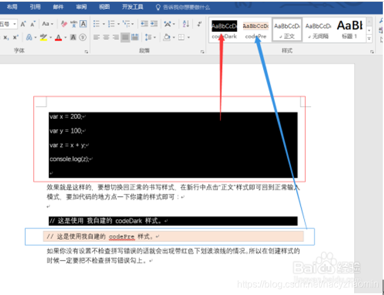Click the numbered list icon
The image size is (384, 295).
111,24
